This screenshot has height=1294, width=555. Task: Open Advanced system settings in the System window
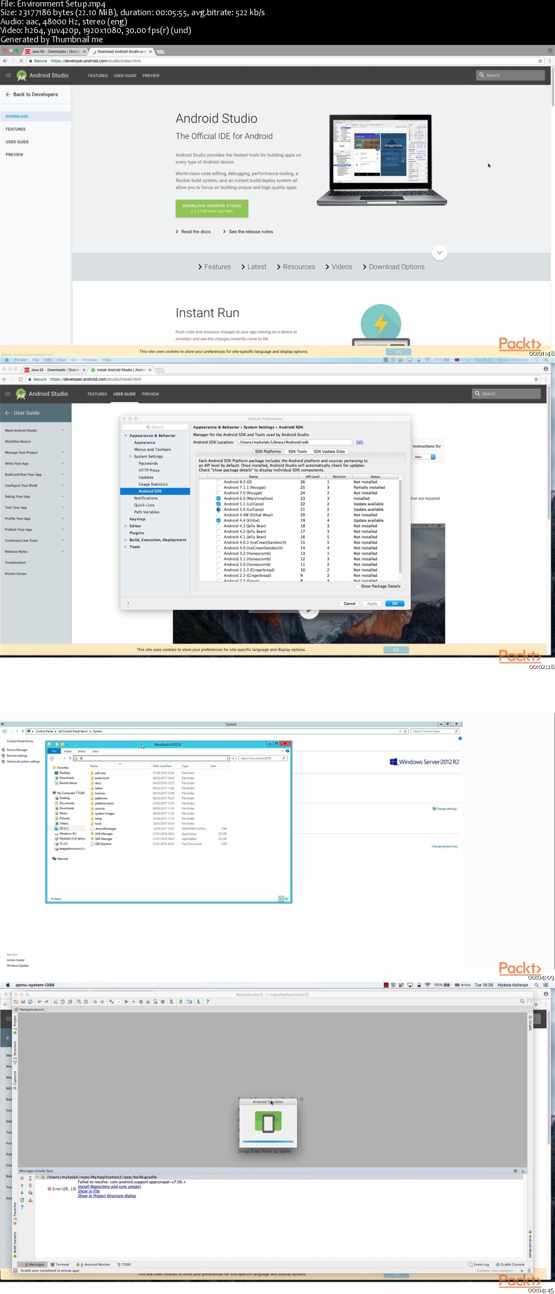coord(23,761)
